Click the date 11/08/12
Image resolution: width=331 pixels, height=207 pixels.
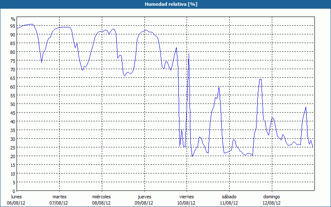229,203
